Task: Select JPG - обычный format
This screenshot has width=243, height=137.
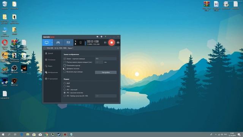Action: (65, 90)
